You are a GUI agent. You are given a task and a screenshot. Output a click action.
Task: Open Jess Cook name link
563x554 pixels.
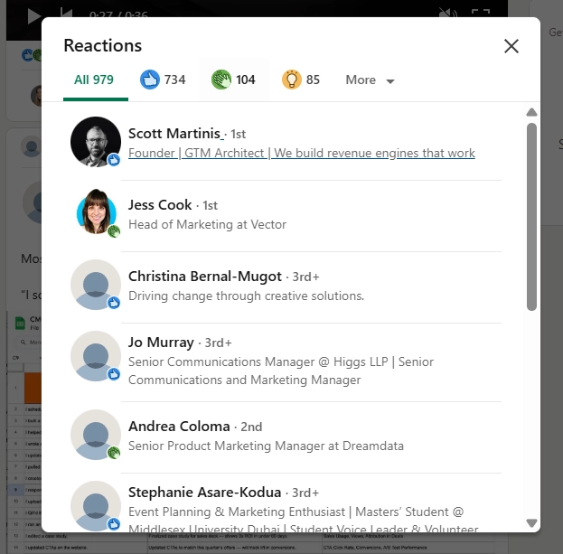160,205
